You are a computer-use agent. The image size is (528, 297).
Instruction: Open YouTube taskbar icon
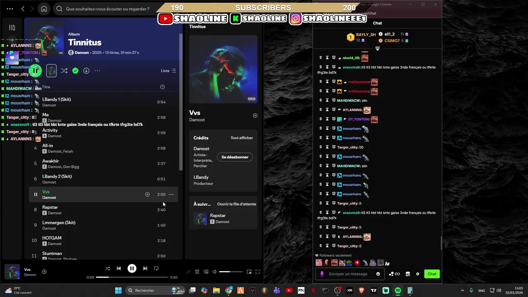pos(289,290)
